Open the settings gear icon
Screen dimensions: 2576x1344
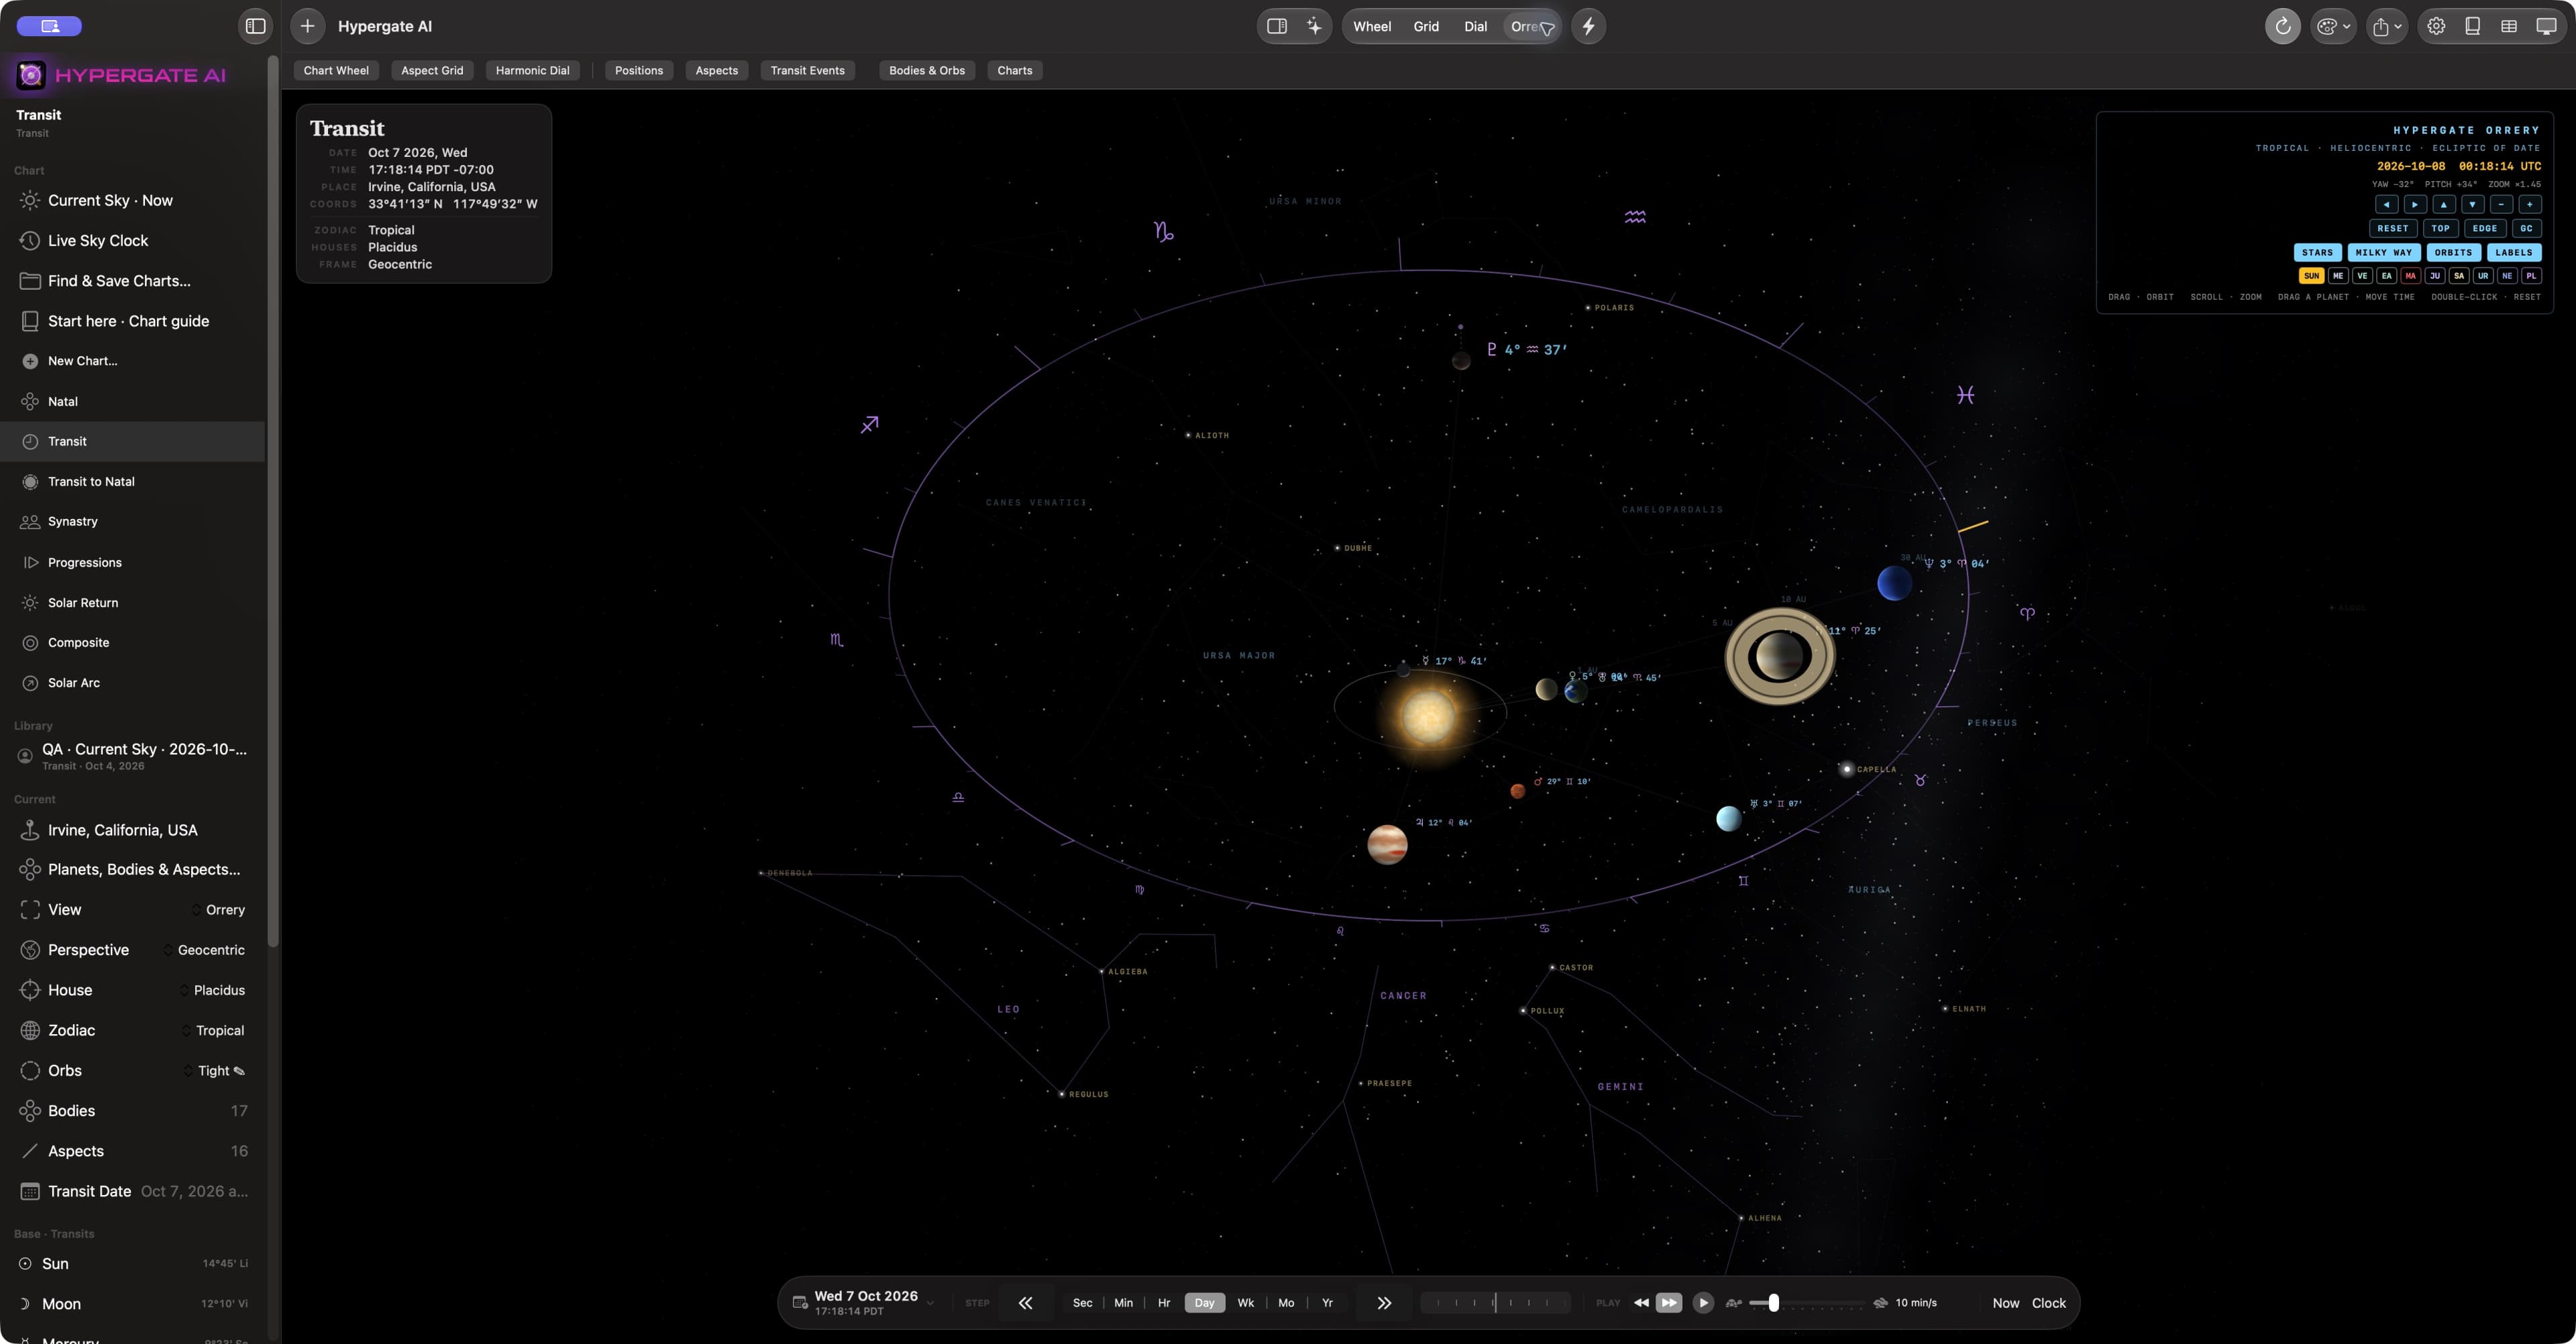tap(2436, 26)
